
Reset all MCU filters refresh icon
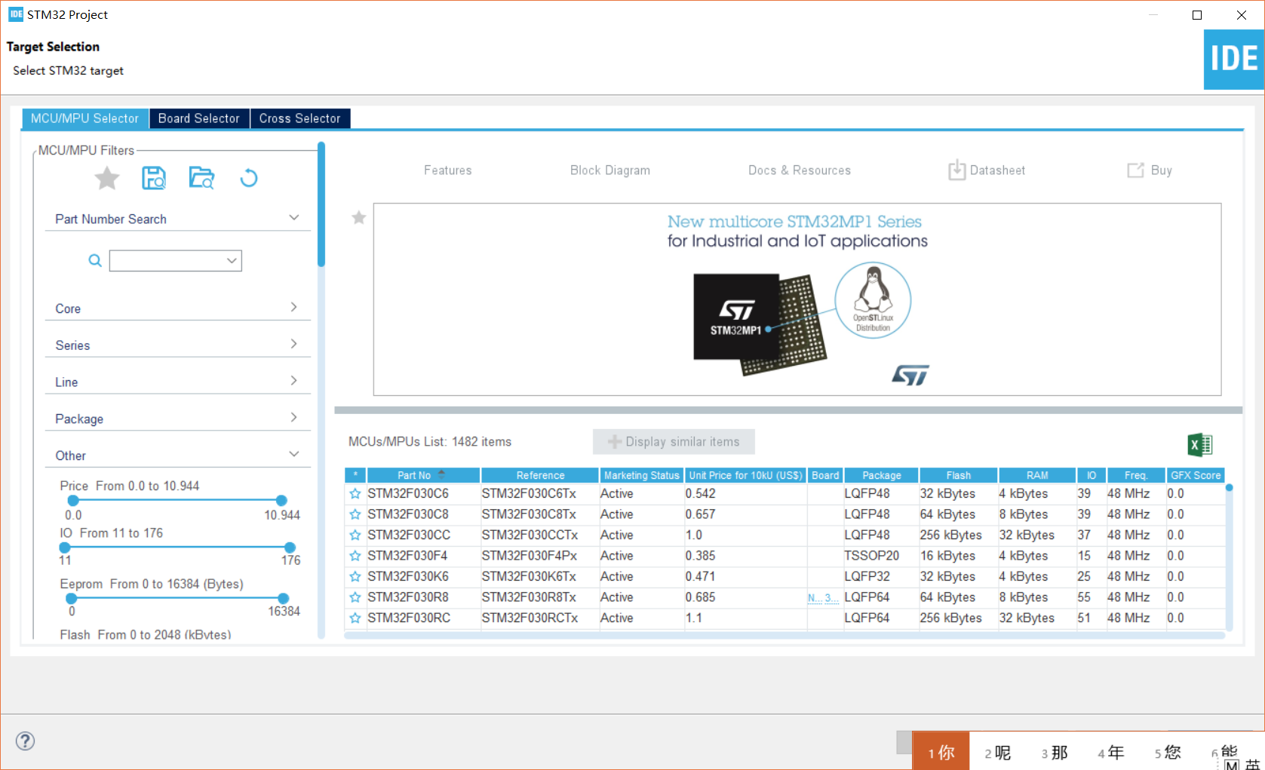coord(249,178)
